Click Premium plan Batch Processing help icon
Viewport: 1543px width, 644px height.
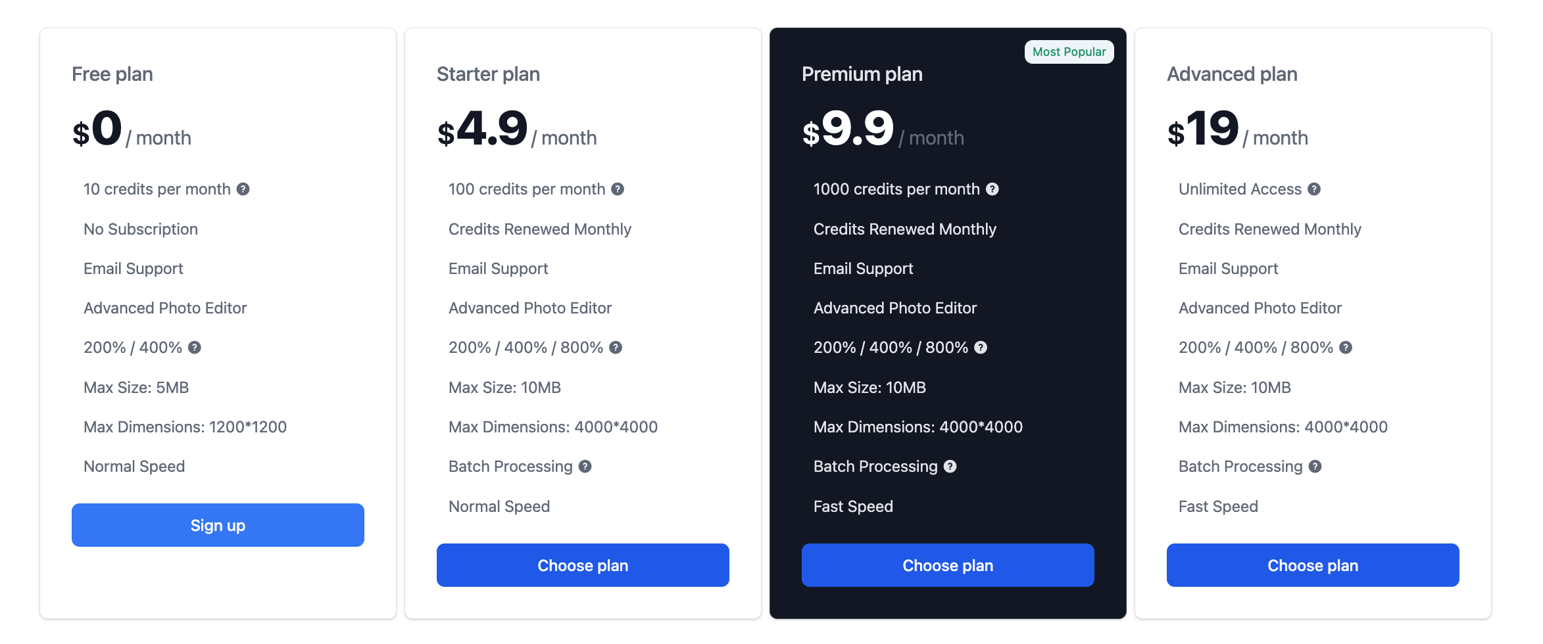[950, 467]
